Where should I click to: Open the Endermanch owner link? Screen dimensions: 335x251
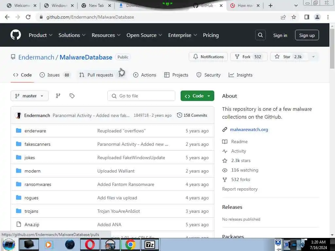click(36, 57)
